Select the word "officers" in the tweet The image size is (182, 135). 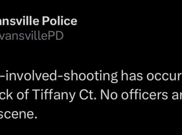pyautogui.click(x=146, y=94)
